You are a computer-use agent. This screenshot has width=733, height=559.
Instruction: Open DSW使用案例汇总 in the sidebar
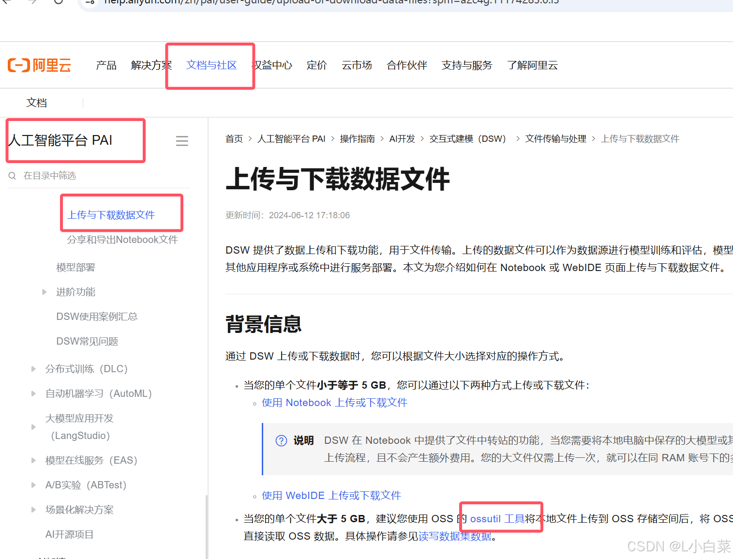[x=97, y=317]
